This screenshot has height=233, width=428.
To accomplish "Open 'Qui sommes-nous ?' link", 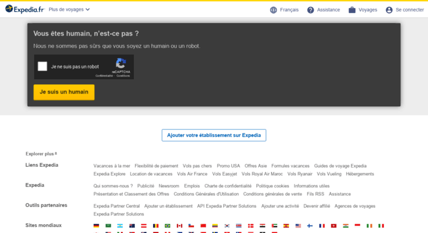I will [113, 186].
